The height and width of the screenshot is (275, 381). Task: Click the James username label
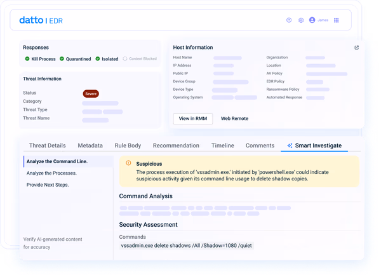[x=323, y=20]
